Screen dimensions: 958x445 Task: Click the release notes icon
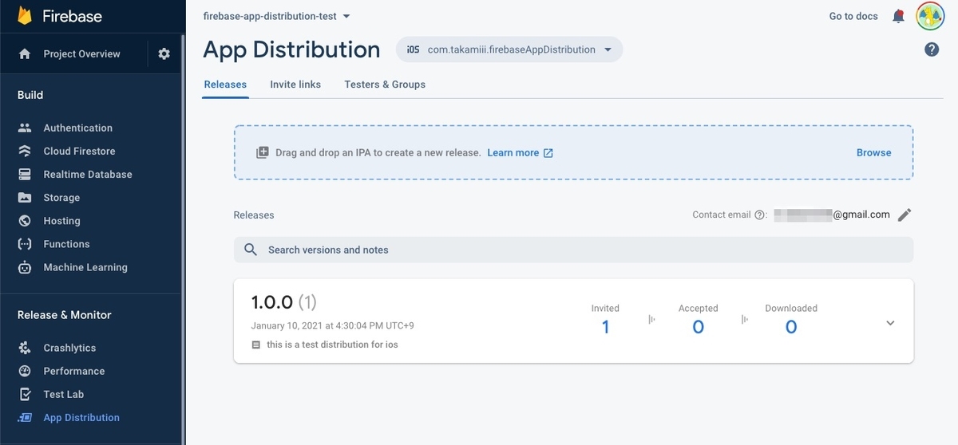coord(255,345)
